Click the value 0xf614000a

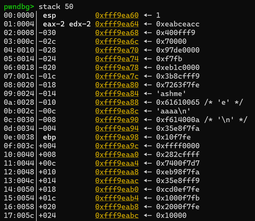pyautogui.click(x=178, y=120)
